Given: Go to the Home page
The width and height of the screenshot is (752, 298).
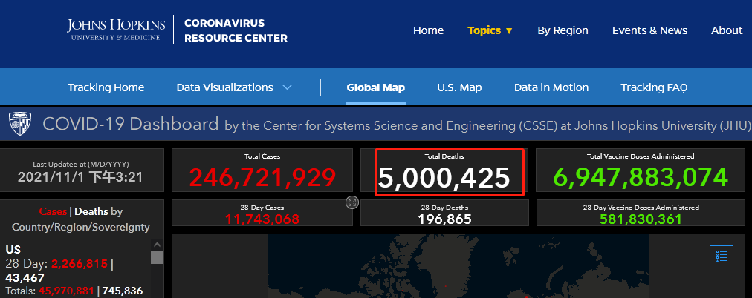Looking at the screenshot, I should click(x=428, y=30).
